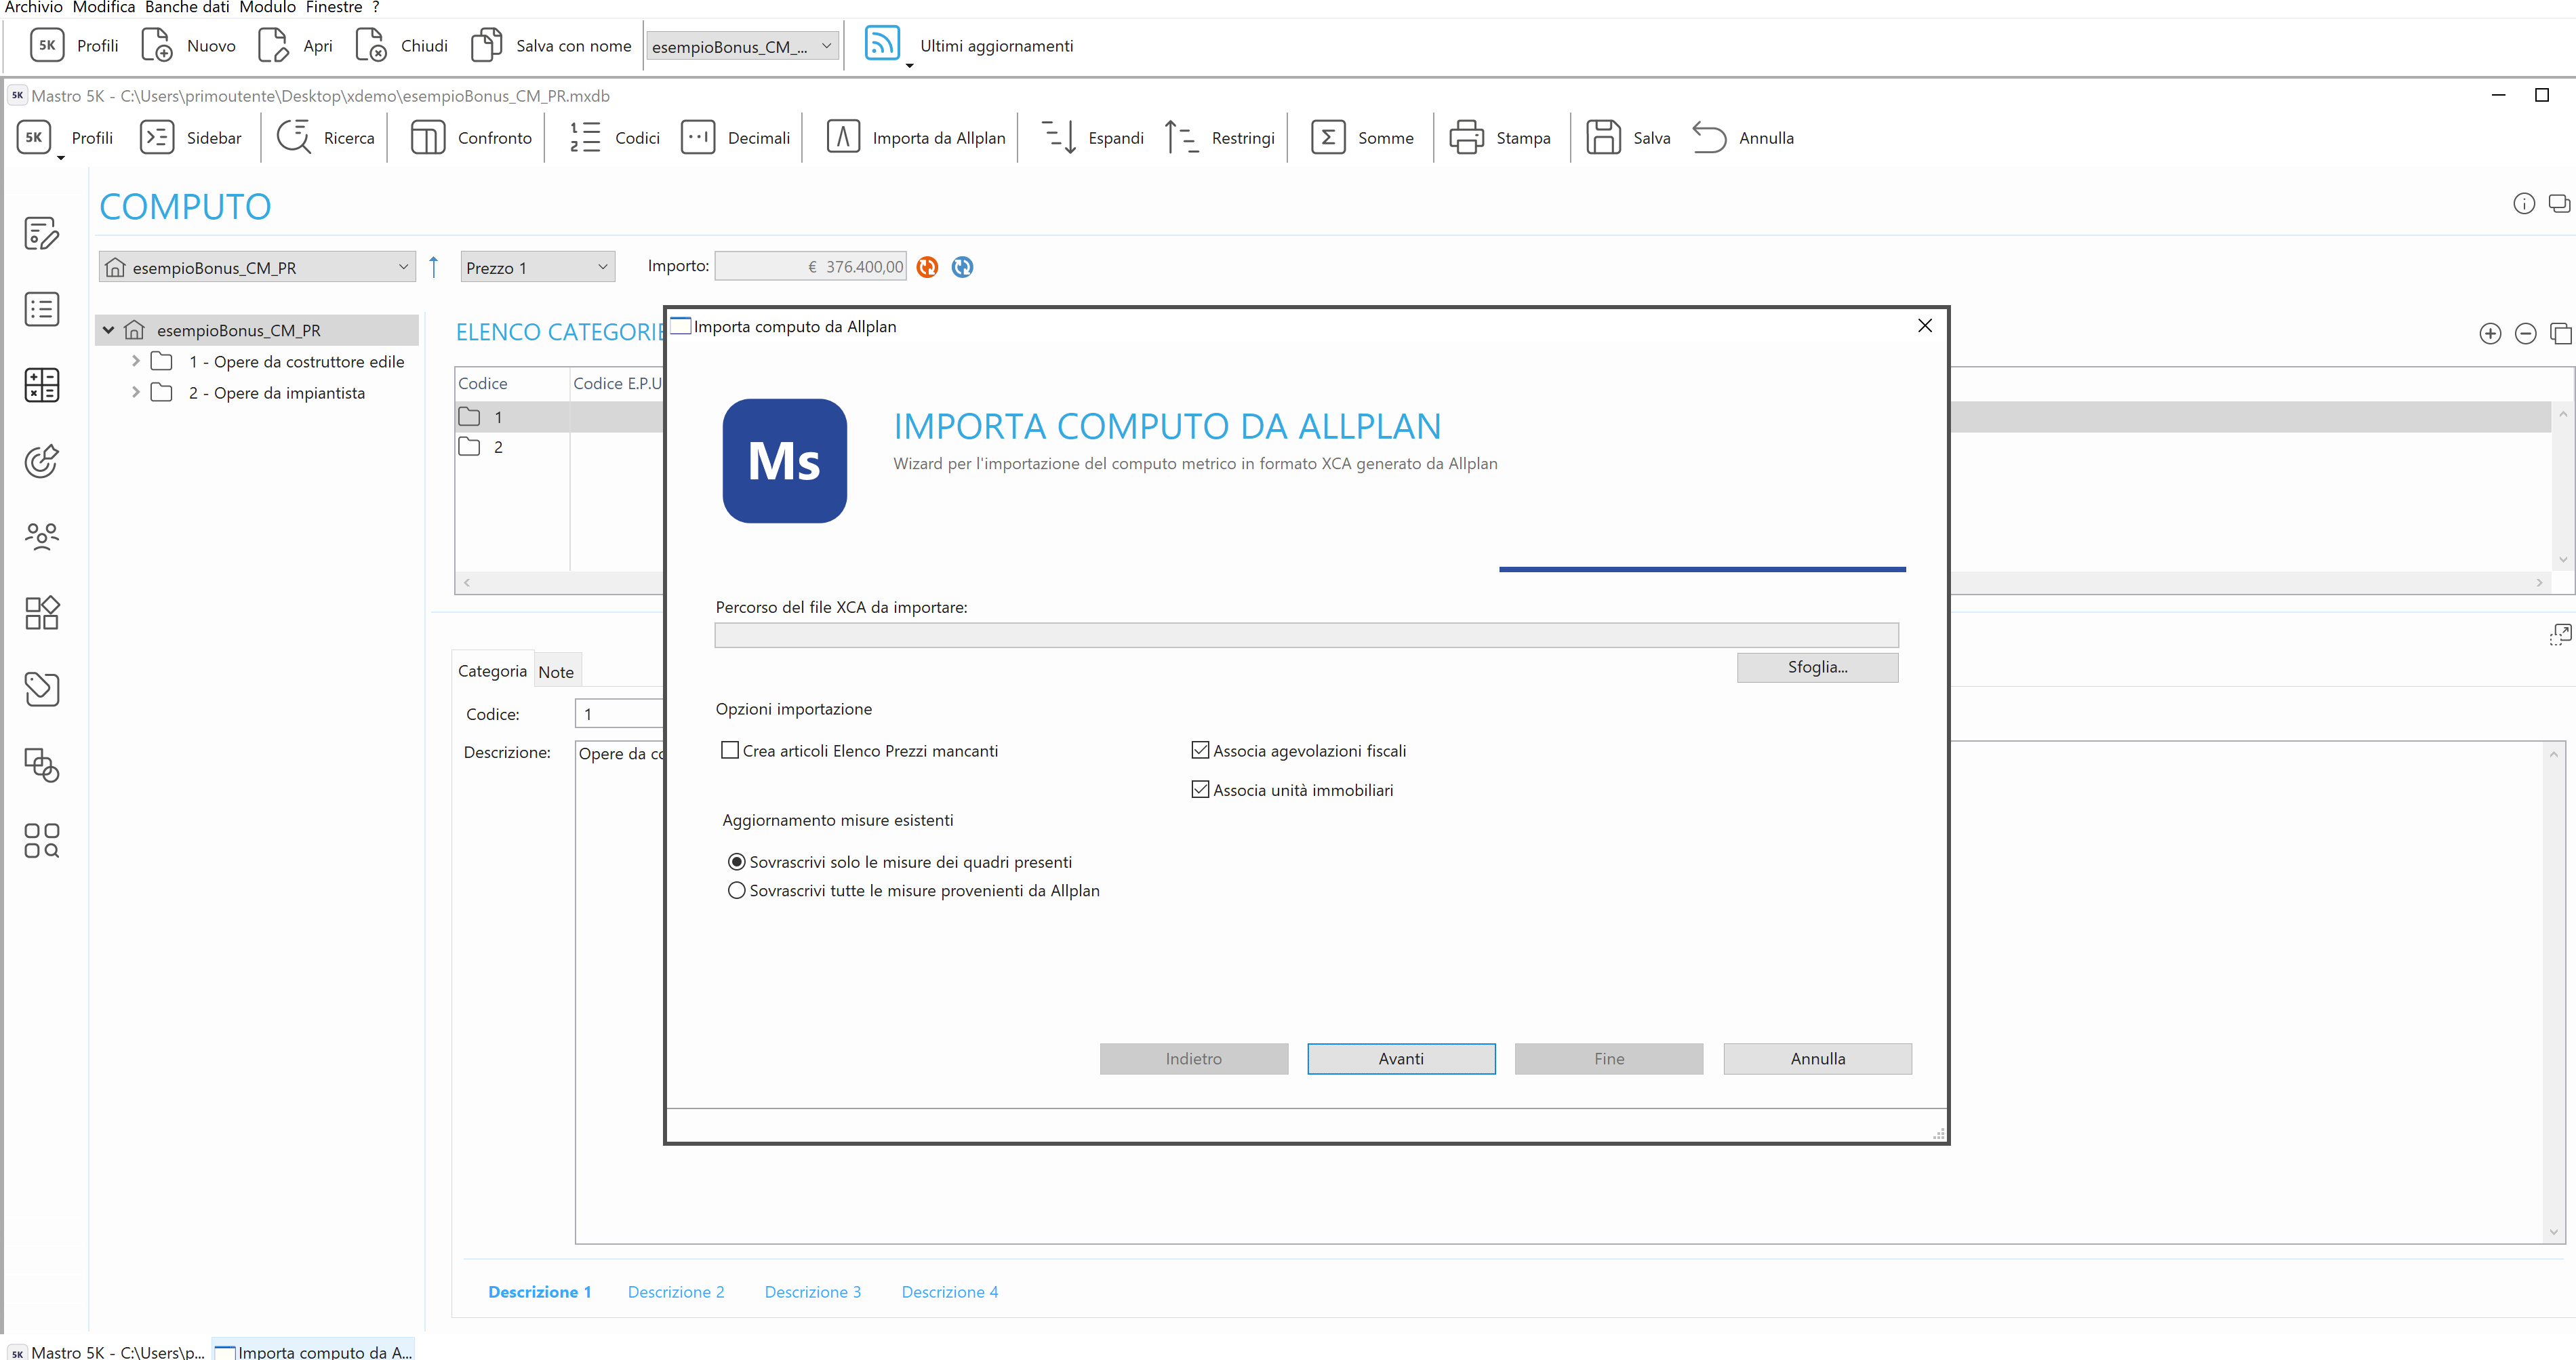The image size is (2576, 1360).
Task: Switch to Mastro 5K window tab at bottom
Action: tap(107, 1352)
